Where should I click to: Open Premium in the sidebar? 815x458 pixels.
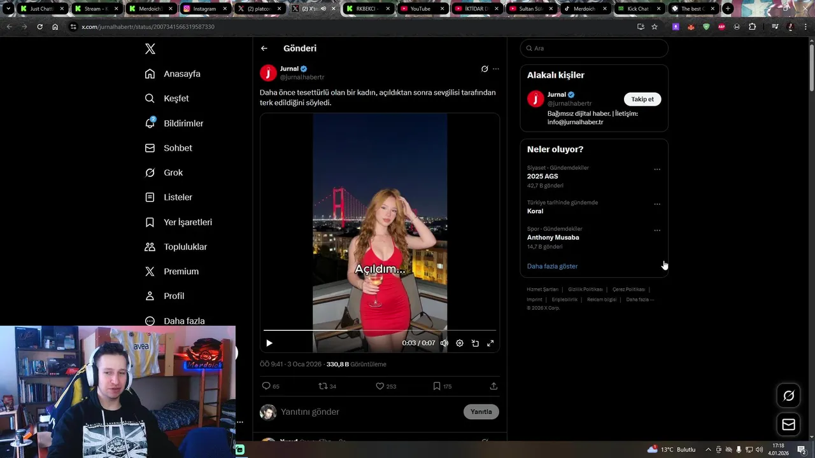[x=171, y=272]
